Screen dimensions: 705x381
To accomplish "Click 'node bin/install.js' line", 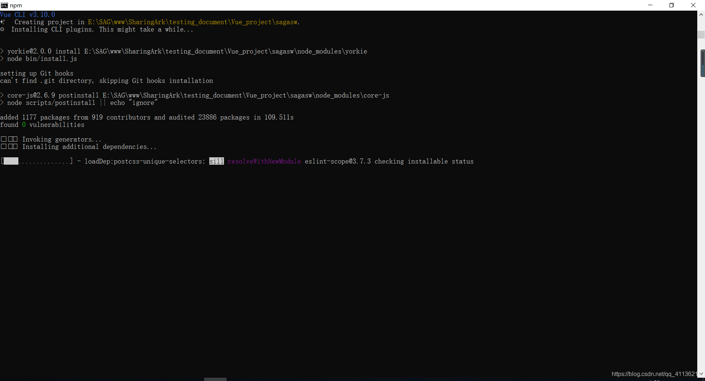I will (39, 59).
